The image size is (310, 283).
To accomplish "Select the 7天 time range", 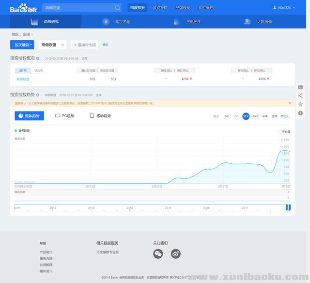I will (236, 116).
